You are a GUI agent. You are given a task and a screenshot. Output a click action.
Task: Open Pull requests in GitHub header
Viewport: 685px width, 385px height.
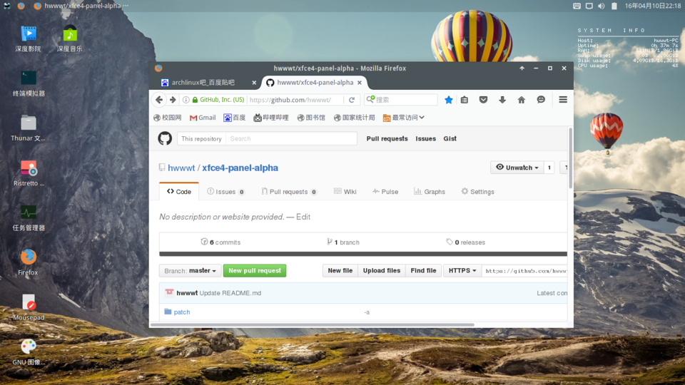(387, 139)
